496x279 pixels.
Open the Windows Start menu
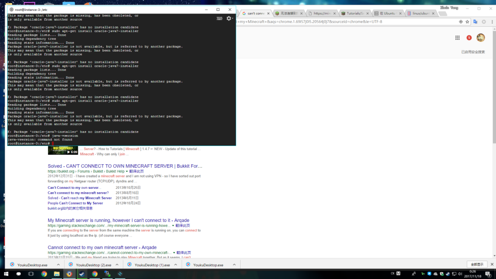pyautogui.click(x=6, y=274)
